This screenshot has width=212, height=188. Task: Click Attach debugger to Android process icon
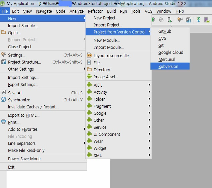click(x=170, y=20)
